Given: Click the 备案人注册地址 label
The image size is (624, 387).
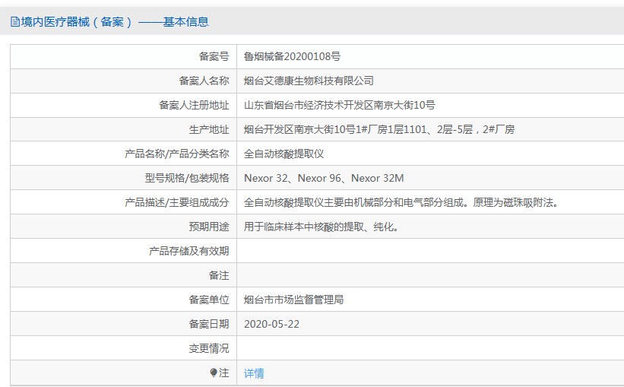Looking at the screenshot, I should pyautogui.click(x=195, y=105).
